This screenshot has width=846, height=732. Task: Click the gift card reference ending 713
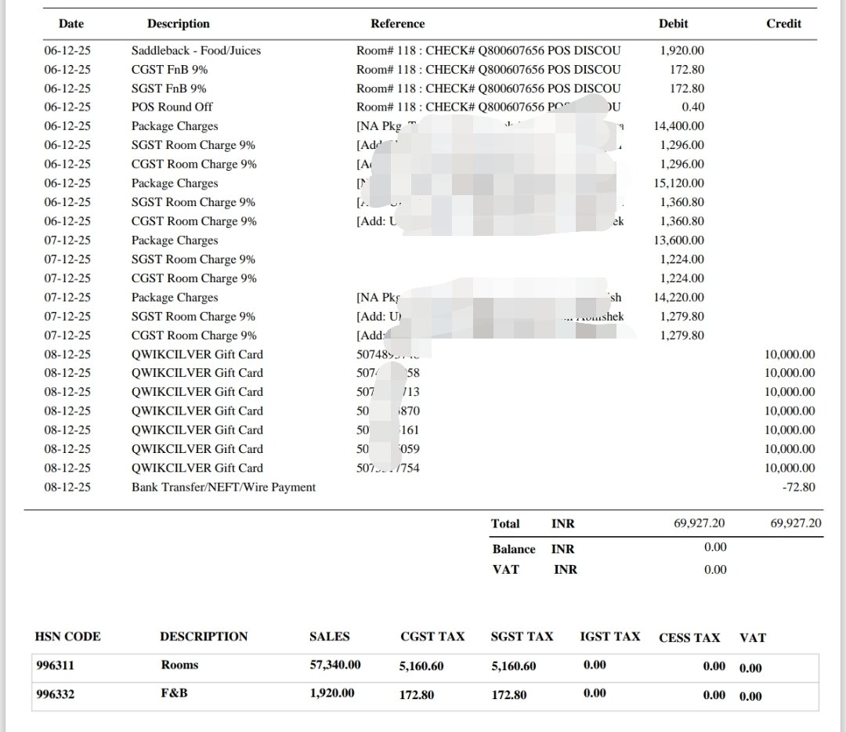[x=388, y=392]
